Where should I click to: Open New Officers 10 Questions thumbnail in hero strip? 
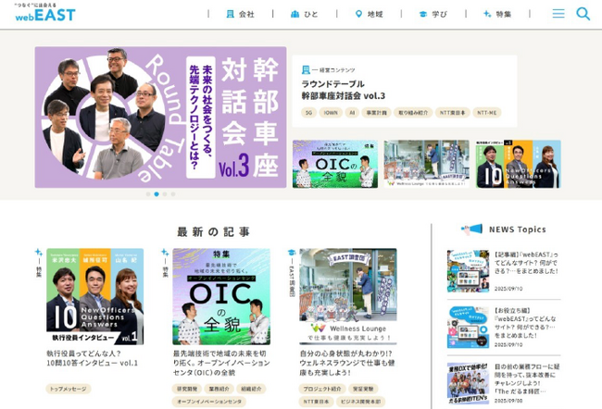point(519,164)
